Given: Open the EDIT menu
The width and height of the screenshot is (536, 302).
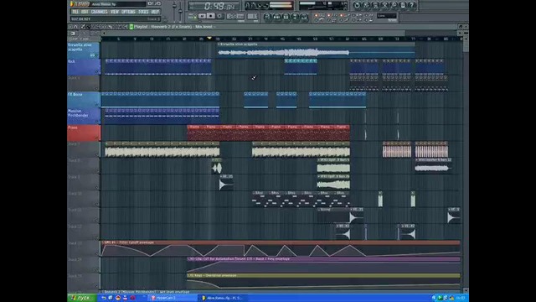Looking at the screenshot, I should coord(85,12).
